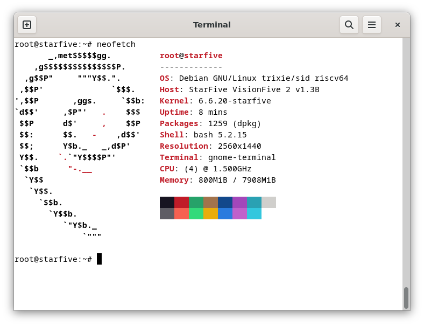Click the Memory 800MiB / 7908MiB line
The width and height of the screenshot is (424, 326).
click(218, 181)
